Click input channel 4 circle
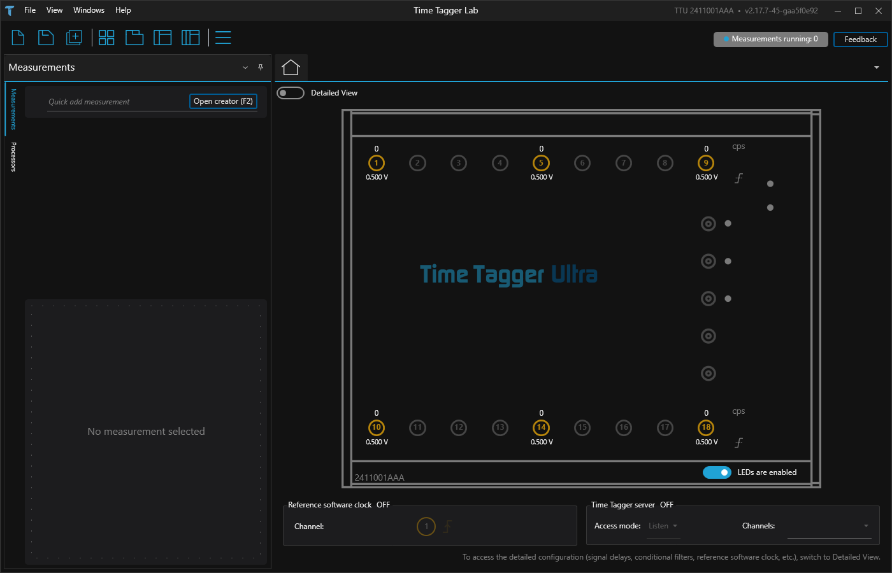This screenshot has width=892, height=573. pyautogui.click(x=500, y=163)
